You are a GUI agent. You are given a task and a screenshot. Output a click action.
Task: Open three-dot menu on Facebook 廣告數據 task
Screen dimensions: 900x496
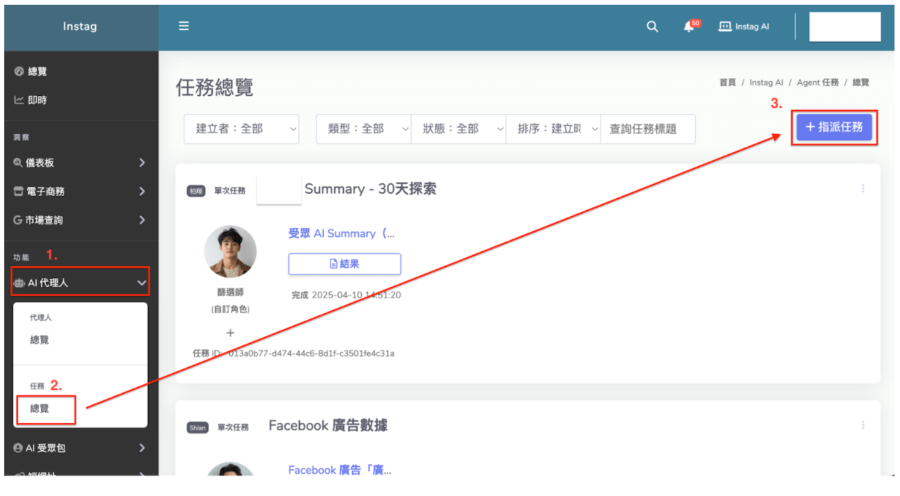(x=863, y=425)
